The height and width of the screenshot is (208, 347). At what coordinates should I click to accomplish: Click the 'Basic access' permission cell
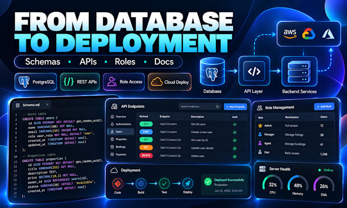pyautogui.click(x=292, y=153)
